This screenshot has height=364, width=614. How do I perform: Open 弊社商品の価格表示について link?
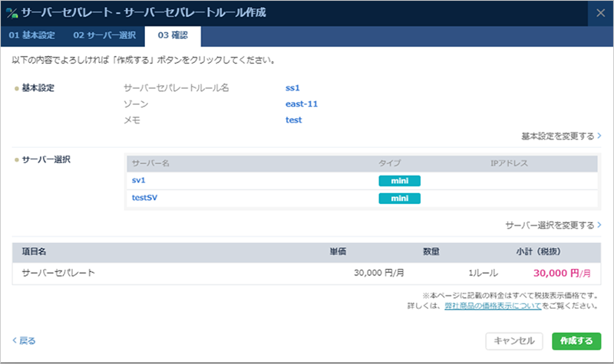tap(490, 307)
